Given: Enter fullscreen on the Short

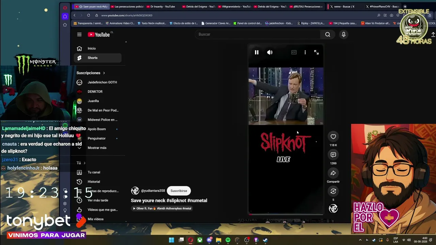Looking at the screenshot, I should click(x=316, y=52).
